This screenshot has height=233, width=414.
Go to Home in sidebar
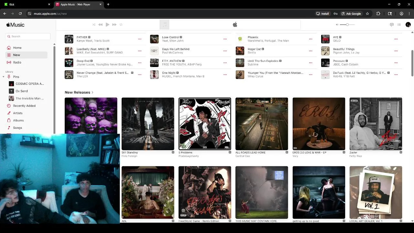tap(26, 48)
